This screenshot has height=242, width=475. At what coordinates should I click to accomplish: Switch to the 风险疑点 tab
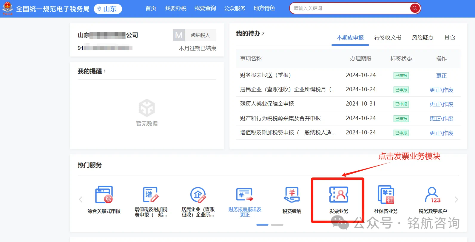(x=422, y=38)
